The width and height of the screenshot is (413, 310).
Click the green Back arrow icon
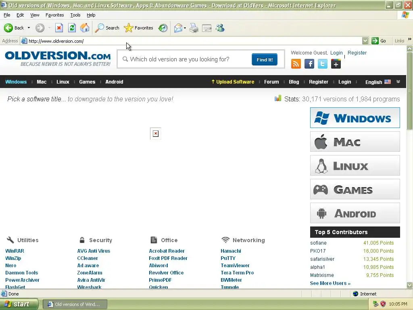tap(8, 28)
